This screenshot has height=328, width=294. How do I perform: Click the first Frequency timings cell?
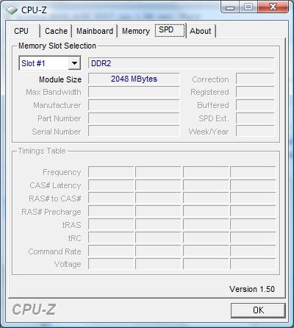(x=111, y=172)
